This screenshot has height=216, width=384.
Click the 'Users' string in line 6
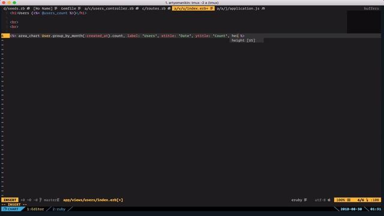tap(149, 36)
